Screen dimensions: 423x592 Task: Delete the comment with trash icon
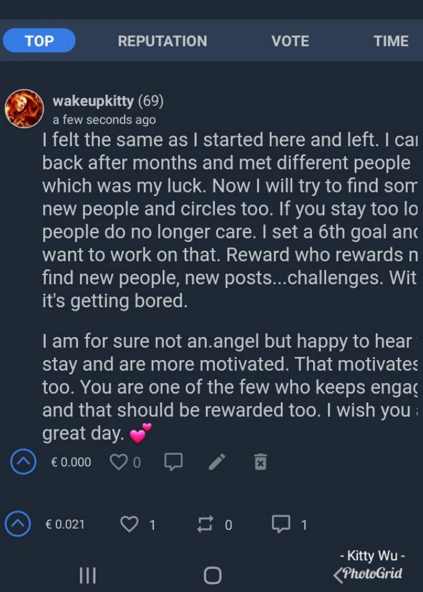[260, 463]
